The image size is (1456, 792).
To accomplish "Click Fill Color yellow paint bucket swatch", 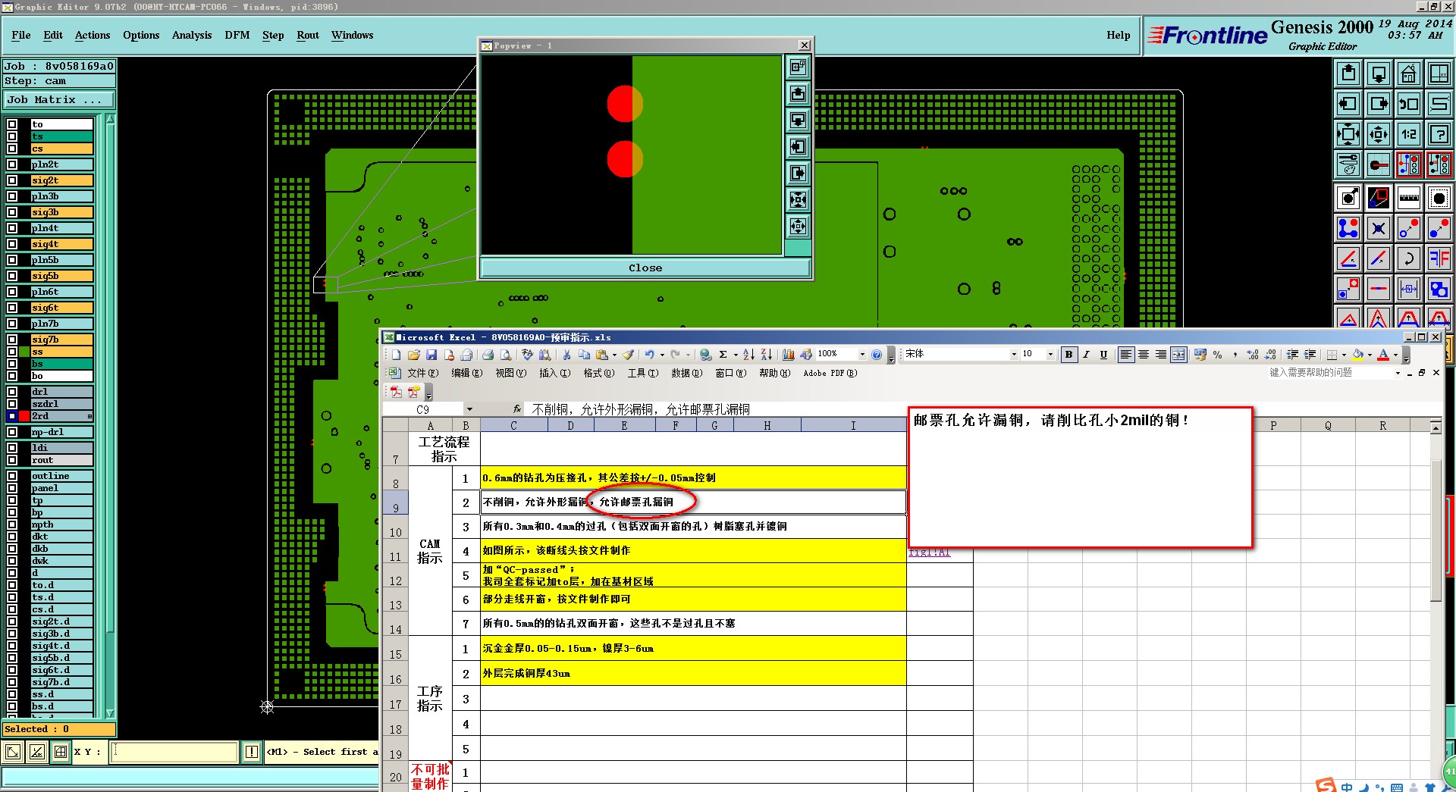I will [x=1358, y=354].
